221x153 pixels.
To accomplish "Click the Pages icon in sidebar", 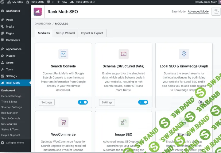I will click(x=2, y=33).
